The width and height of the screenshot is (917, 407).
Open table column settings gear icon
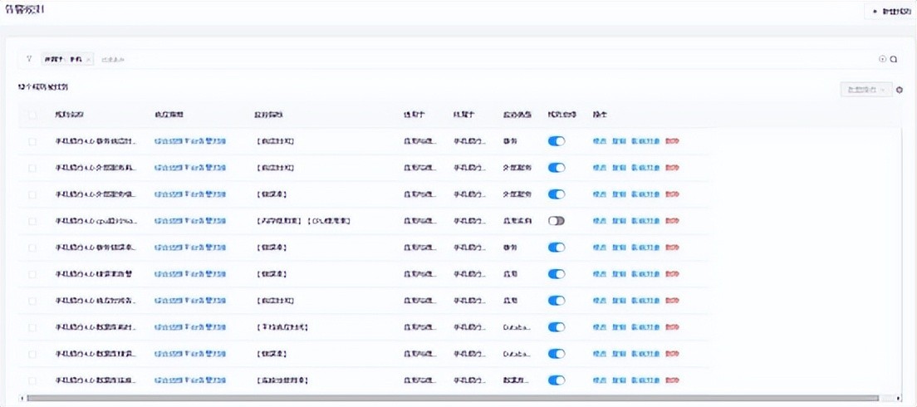click(900, 90)
